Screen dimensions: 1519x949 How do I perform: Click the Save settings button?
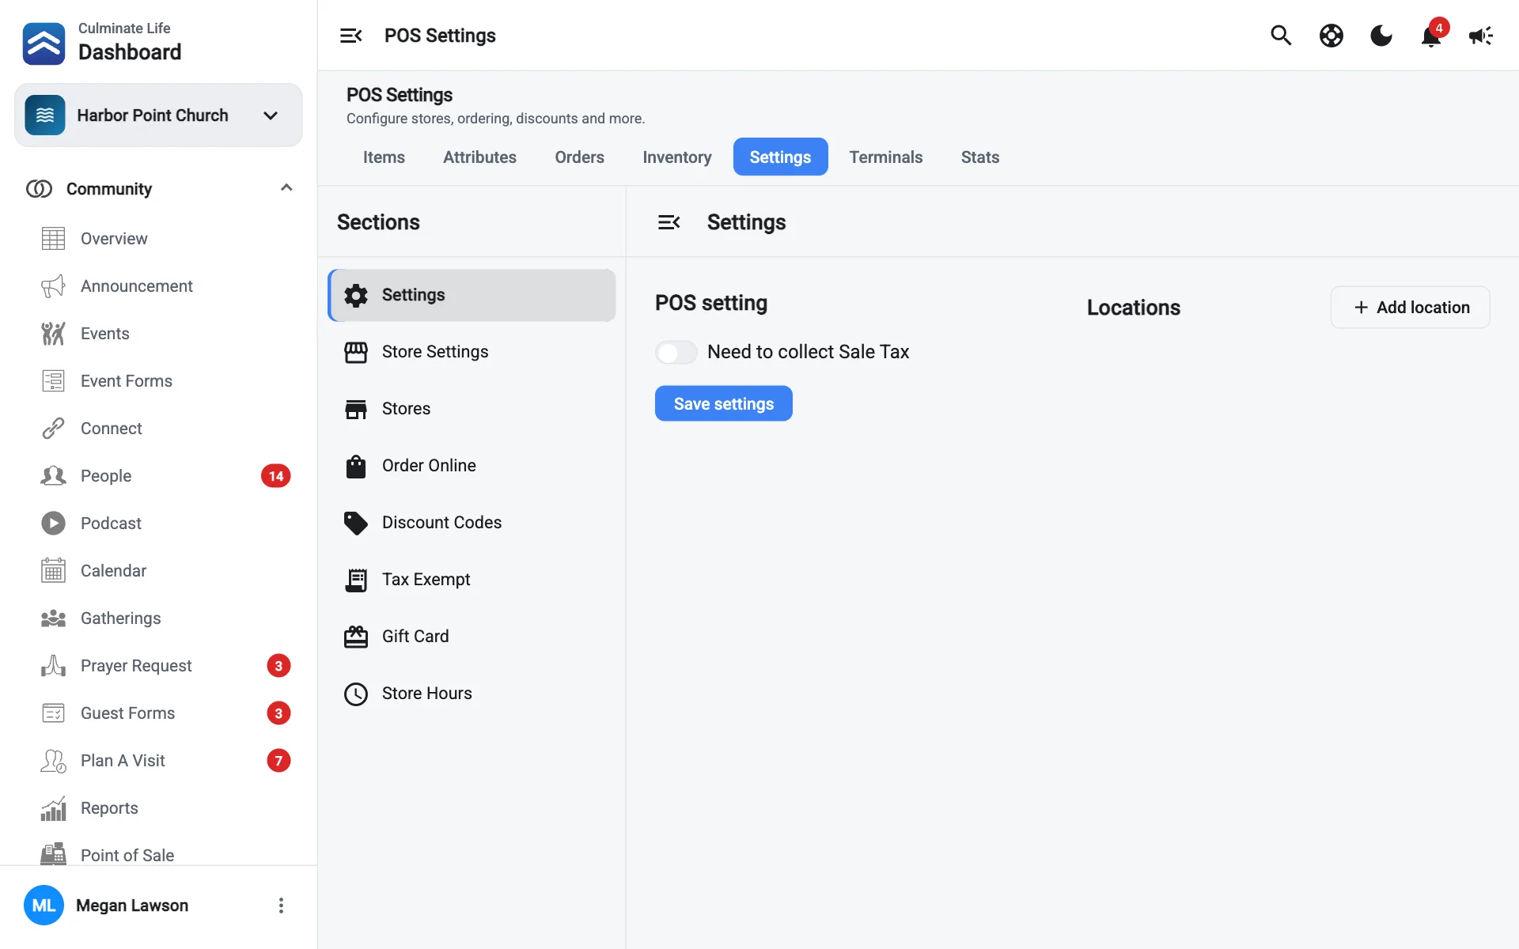[724, 403]
